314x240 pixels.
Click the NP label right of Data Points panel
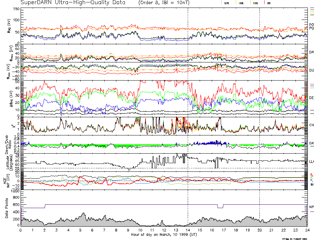(x=311, y=207)
